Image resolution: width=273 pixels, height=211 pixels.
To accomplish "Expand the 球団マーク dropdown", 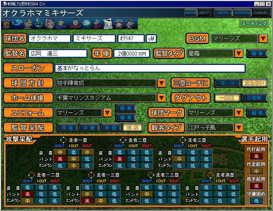I will coord(239,113).
